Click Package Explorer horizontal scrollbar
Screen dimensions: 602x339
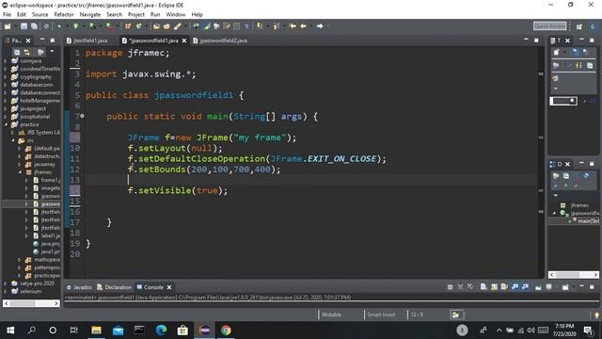click(x=31, y=303)
